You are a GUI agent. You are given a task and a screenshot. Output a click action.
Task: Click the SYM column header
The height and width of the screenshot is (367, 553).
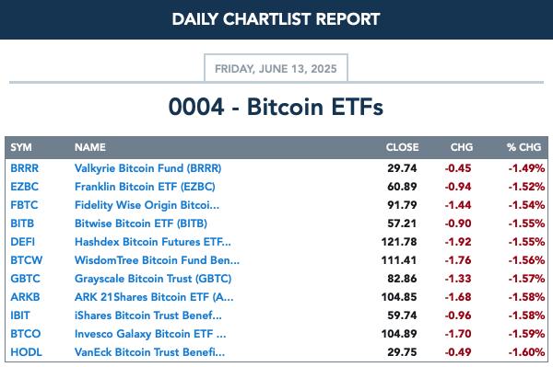point(21,147)
